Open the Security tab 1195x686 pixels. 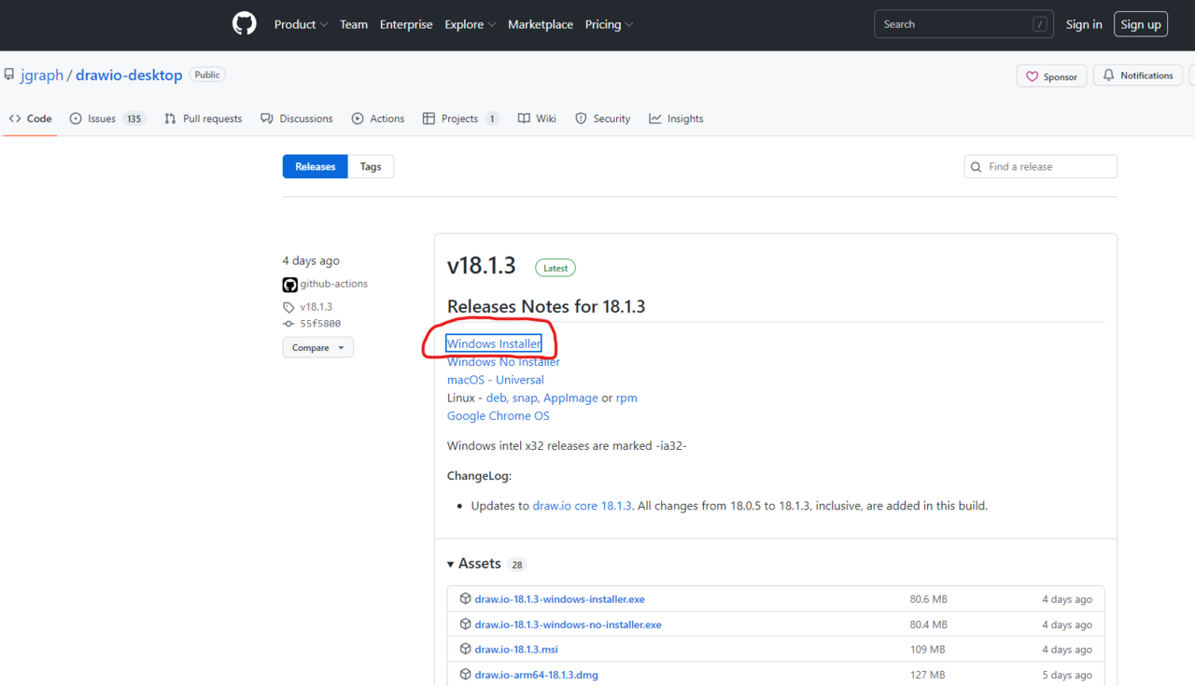(602, 119)
